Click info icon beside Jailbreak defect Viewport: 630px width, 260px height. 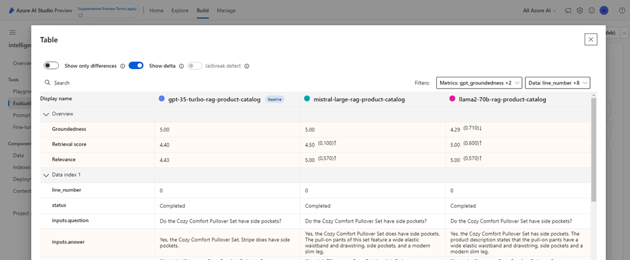pyautogui.click(x=247, y=66)
